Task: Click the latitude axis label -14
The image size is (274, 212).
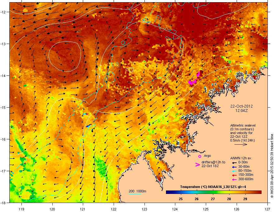Action: (x=3, y=75)
